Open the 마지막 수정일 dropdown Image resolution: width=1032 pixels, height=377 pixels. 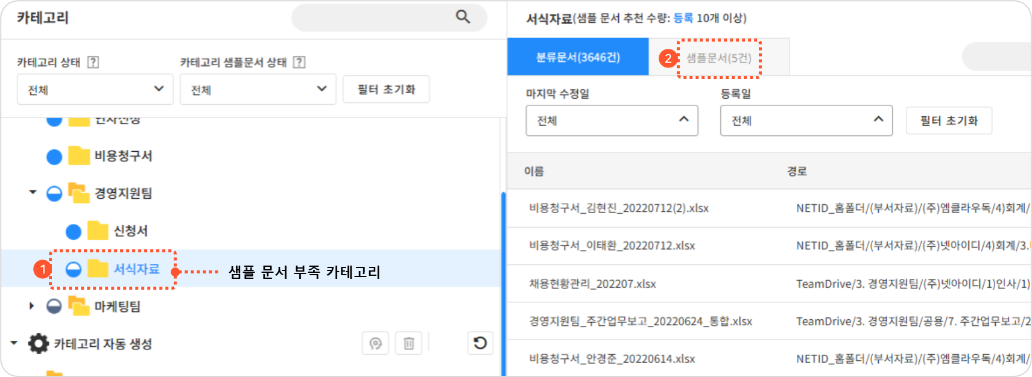(x=612, y=120)
